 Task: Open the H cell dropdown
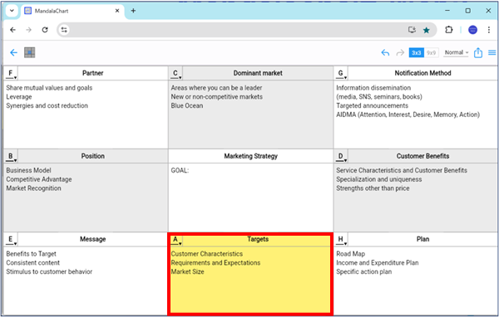click(341, 240)
